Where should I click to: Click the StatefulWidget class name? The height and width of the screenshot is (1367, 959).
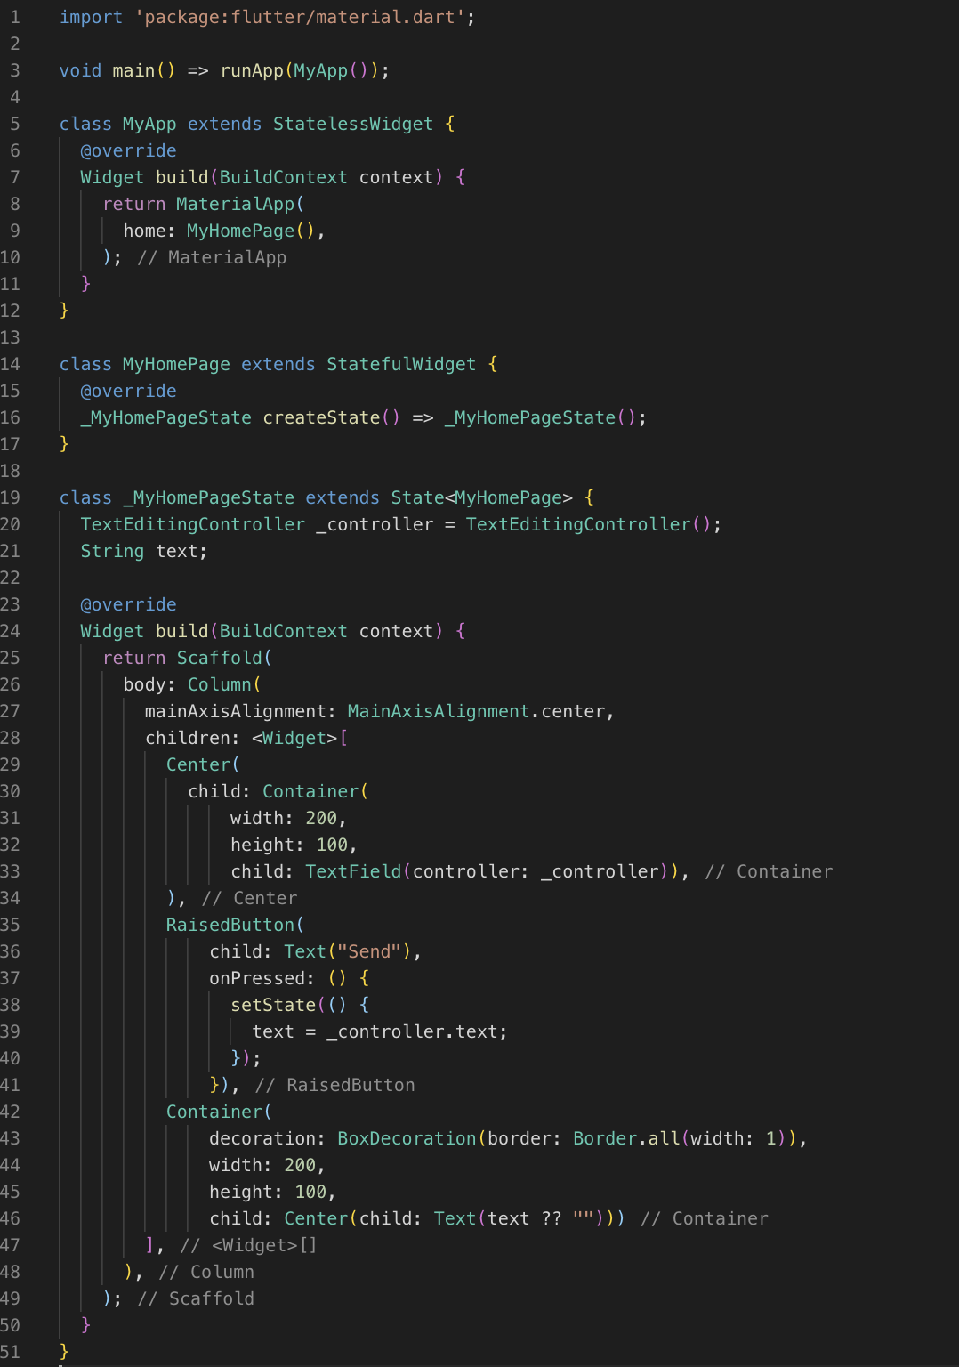(x=400, y=365)
